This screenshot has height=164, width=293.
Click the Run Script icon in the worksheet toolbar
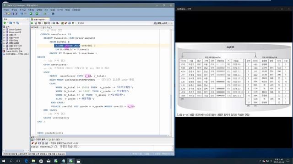pos(36,23)
